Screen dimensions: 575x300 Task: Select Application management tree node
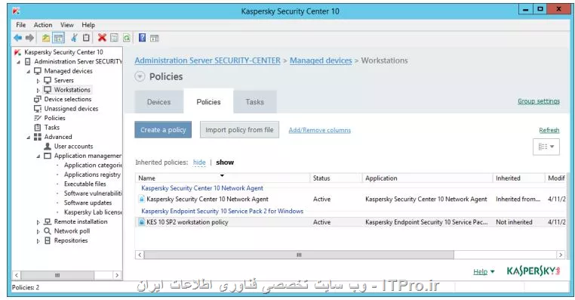[88, 156]
